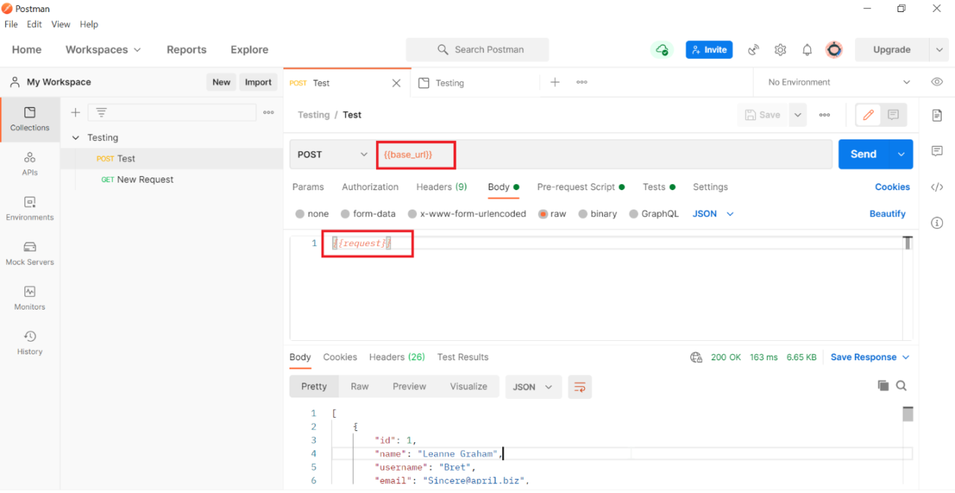Viewport: 955px width, 493px height.
Task: Open the API documentation panel
Action: [x=937, y=116]
